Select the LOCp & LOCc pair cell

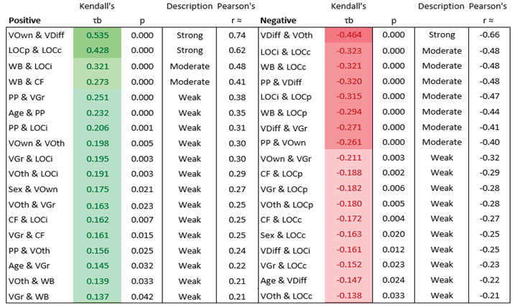tap(33, 50)
